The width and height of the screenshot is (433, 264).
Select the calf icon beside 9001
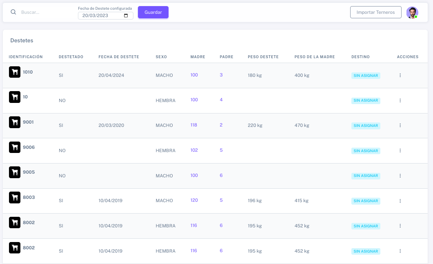point(15,122)
